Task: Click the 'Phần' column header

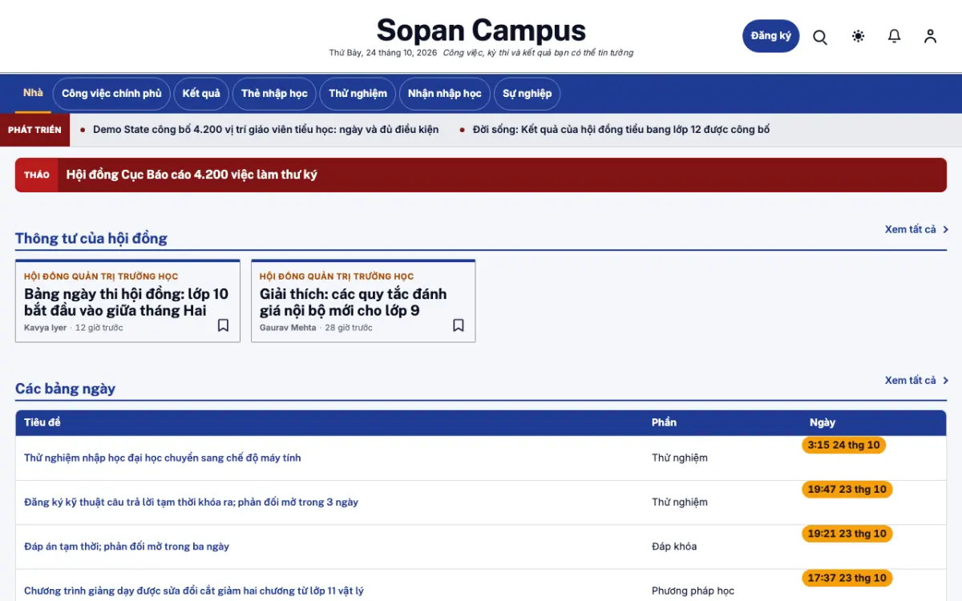Action: click(x=664, y=422)
